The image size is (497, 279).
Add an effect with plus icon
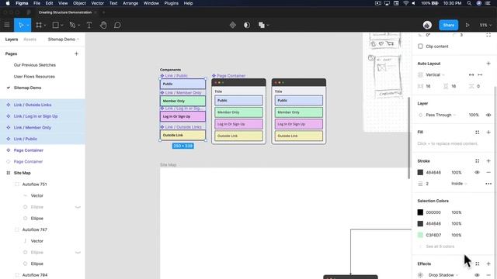pos(488,263)
